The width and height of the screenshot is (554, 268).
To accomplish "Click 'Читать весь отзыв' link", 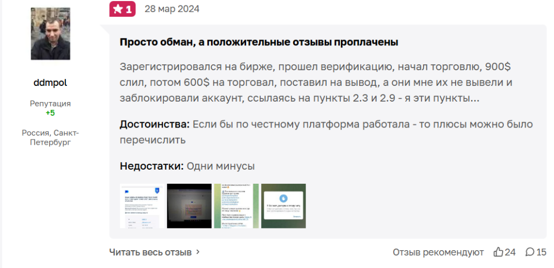I will 150,252.
